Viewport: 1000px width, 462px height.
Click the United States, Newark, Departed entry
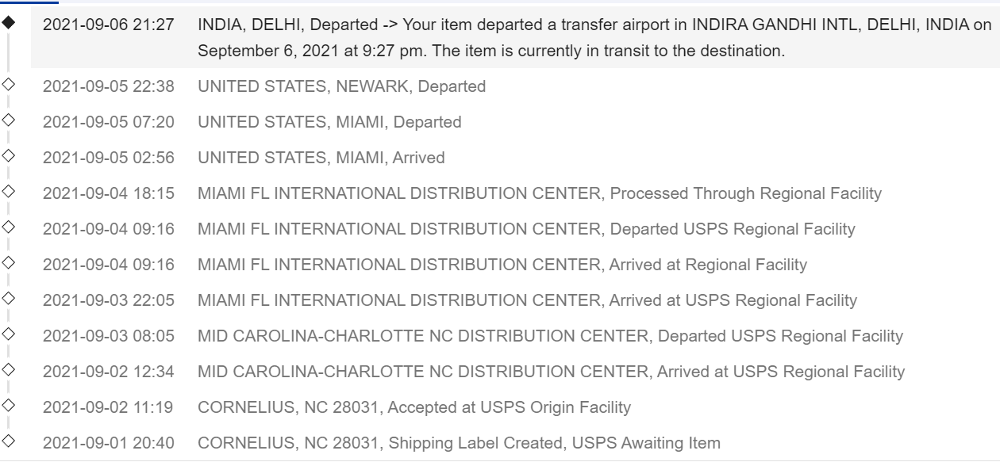342,86
